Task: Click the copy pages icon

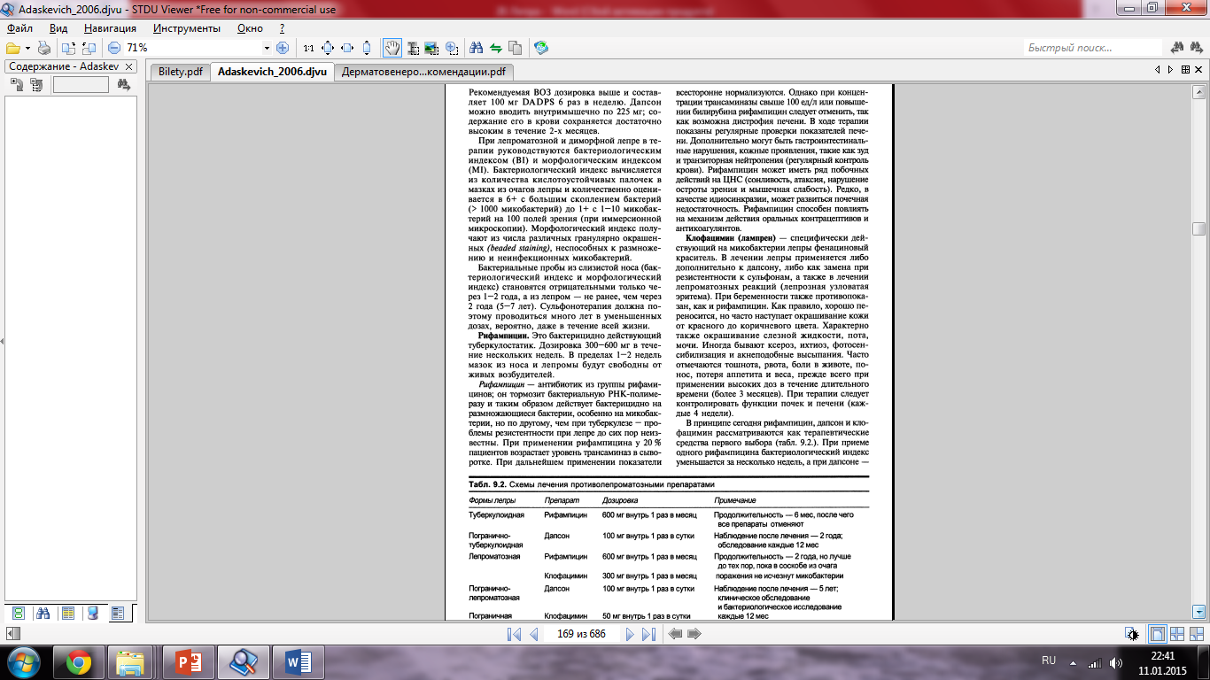Action: pyautogui.click(x=516, y=48)
